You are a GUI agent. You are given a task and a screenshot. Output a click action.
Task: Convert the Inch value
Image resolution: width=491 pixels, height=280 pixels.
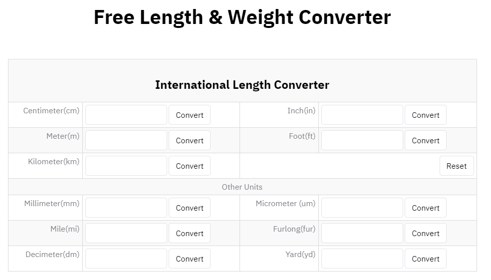(425, 115)
